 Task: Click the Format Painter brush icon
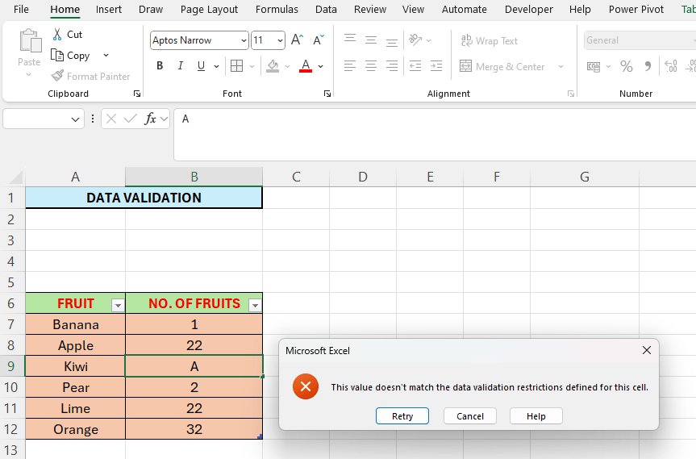tap(57, 76)
